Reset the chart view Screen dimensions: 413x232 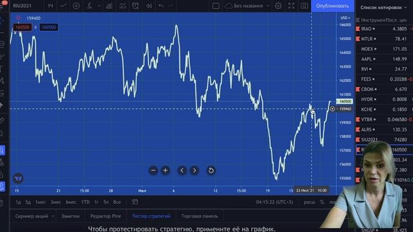click(211, 170)
